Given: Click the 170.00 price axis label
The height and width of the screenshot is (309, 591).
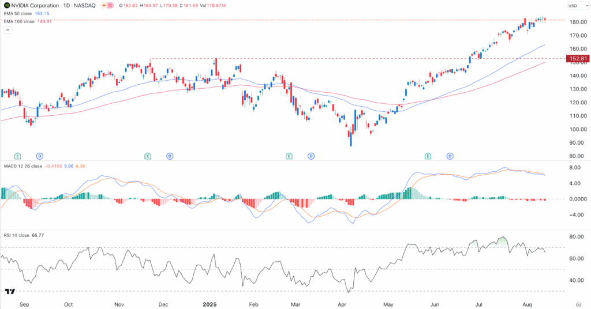Looking at the screenshot, I should click(578, 35).
